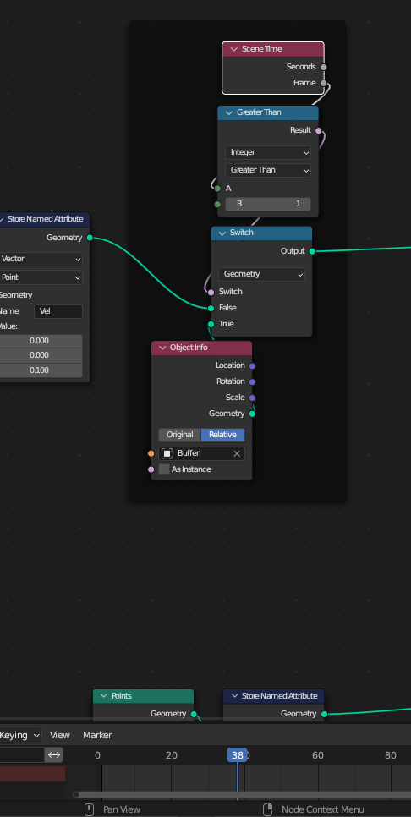Open the timeline Marker menu

click(97, 735)
